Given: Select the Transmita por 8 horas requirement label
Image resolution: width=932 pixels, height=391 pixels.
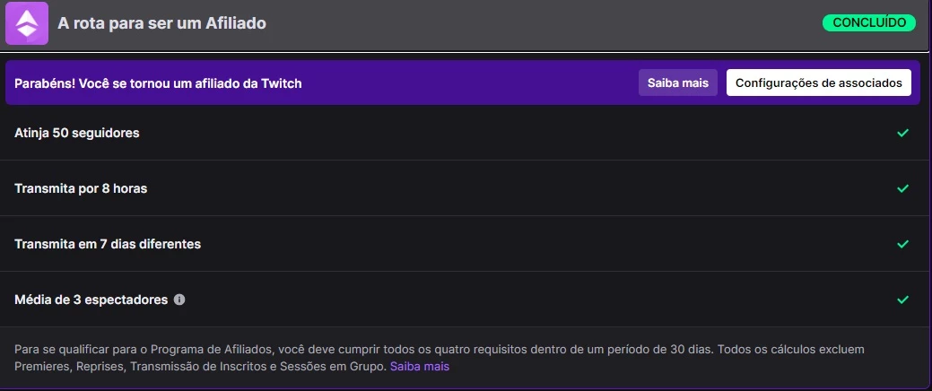Looking at the screenshot, I should (x=81, y=188).
